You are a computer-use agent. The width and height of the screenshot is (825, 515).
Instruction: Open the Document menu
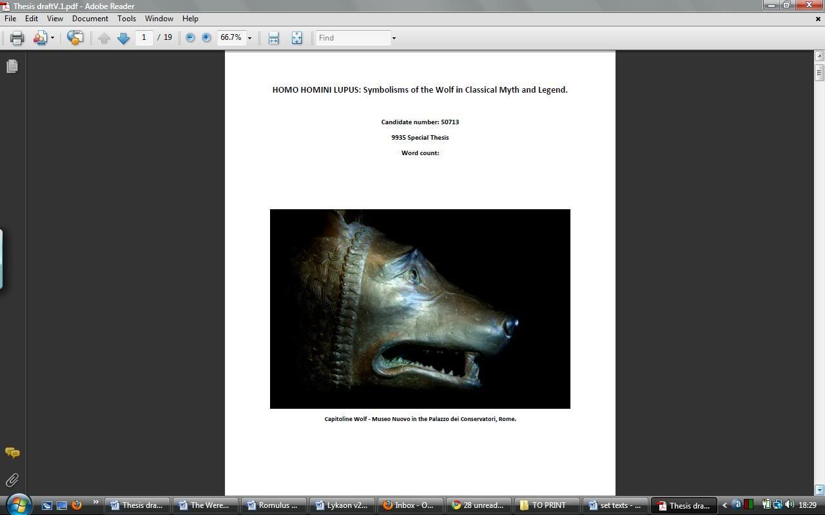pos(90,19)
